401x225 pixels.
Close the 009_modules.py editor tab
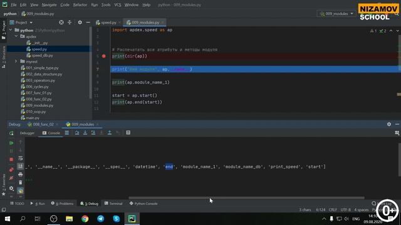coord(163,22)
